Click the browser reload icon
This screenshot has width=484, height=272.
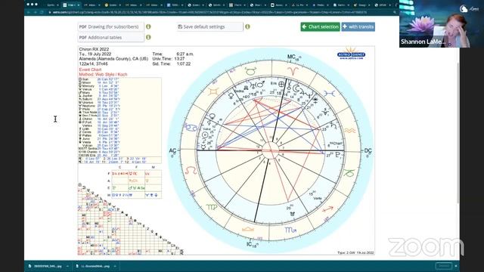[x=42, y=12]
